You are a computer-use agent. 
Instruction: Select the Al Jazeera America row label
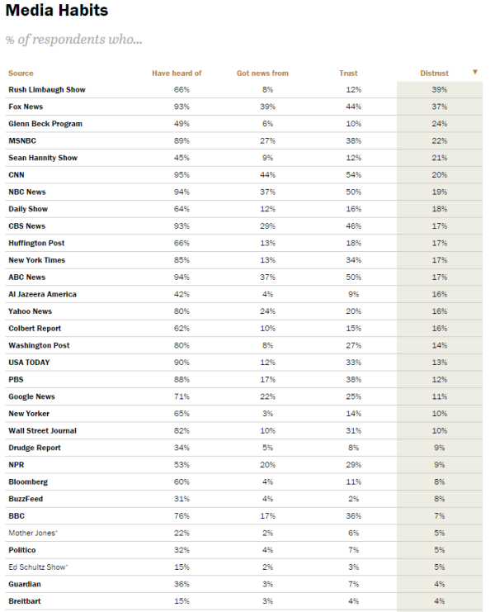click(42, 294)
